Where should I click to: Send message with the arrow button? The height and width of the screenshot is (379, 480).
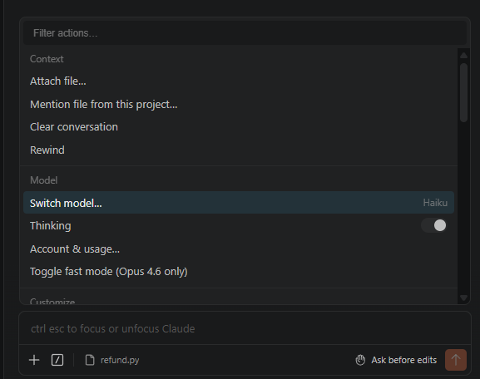pyautogui.click(x=456, y=360)
